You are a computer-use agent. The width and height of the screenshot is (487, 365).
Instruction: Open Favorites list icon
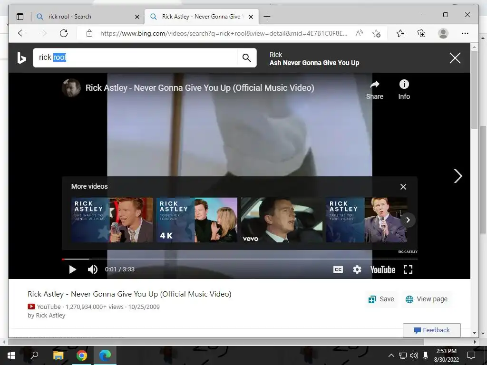click(x=400, y=33)
